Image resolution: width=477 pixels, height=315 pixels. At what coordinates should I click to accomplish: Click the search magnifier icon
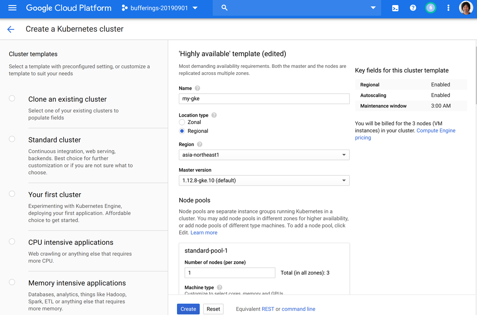point(225,8)
